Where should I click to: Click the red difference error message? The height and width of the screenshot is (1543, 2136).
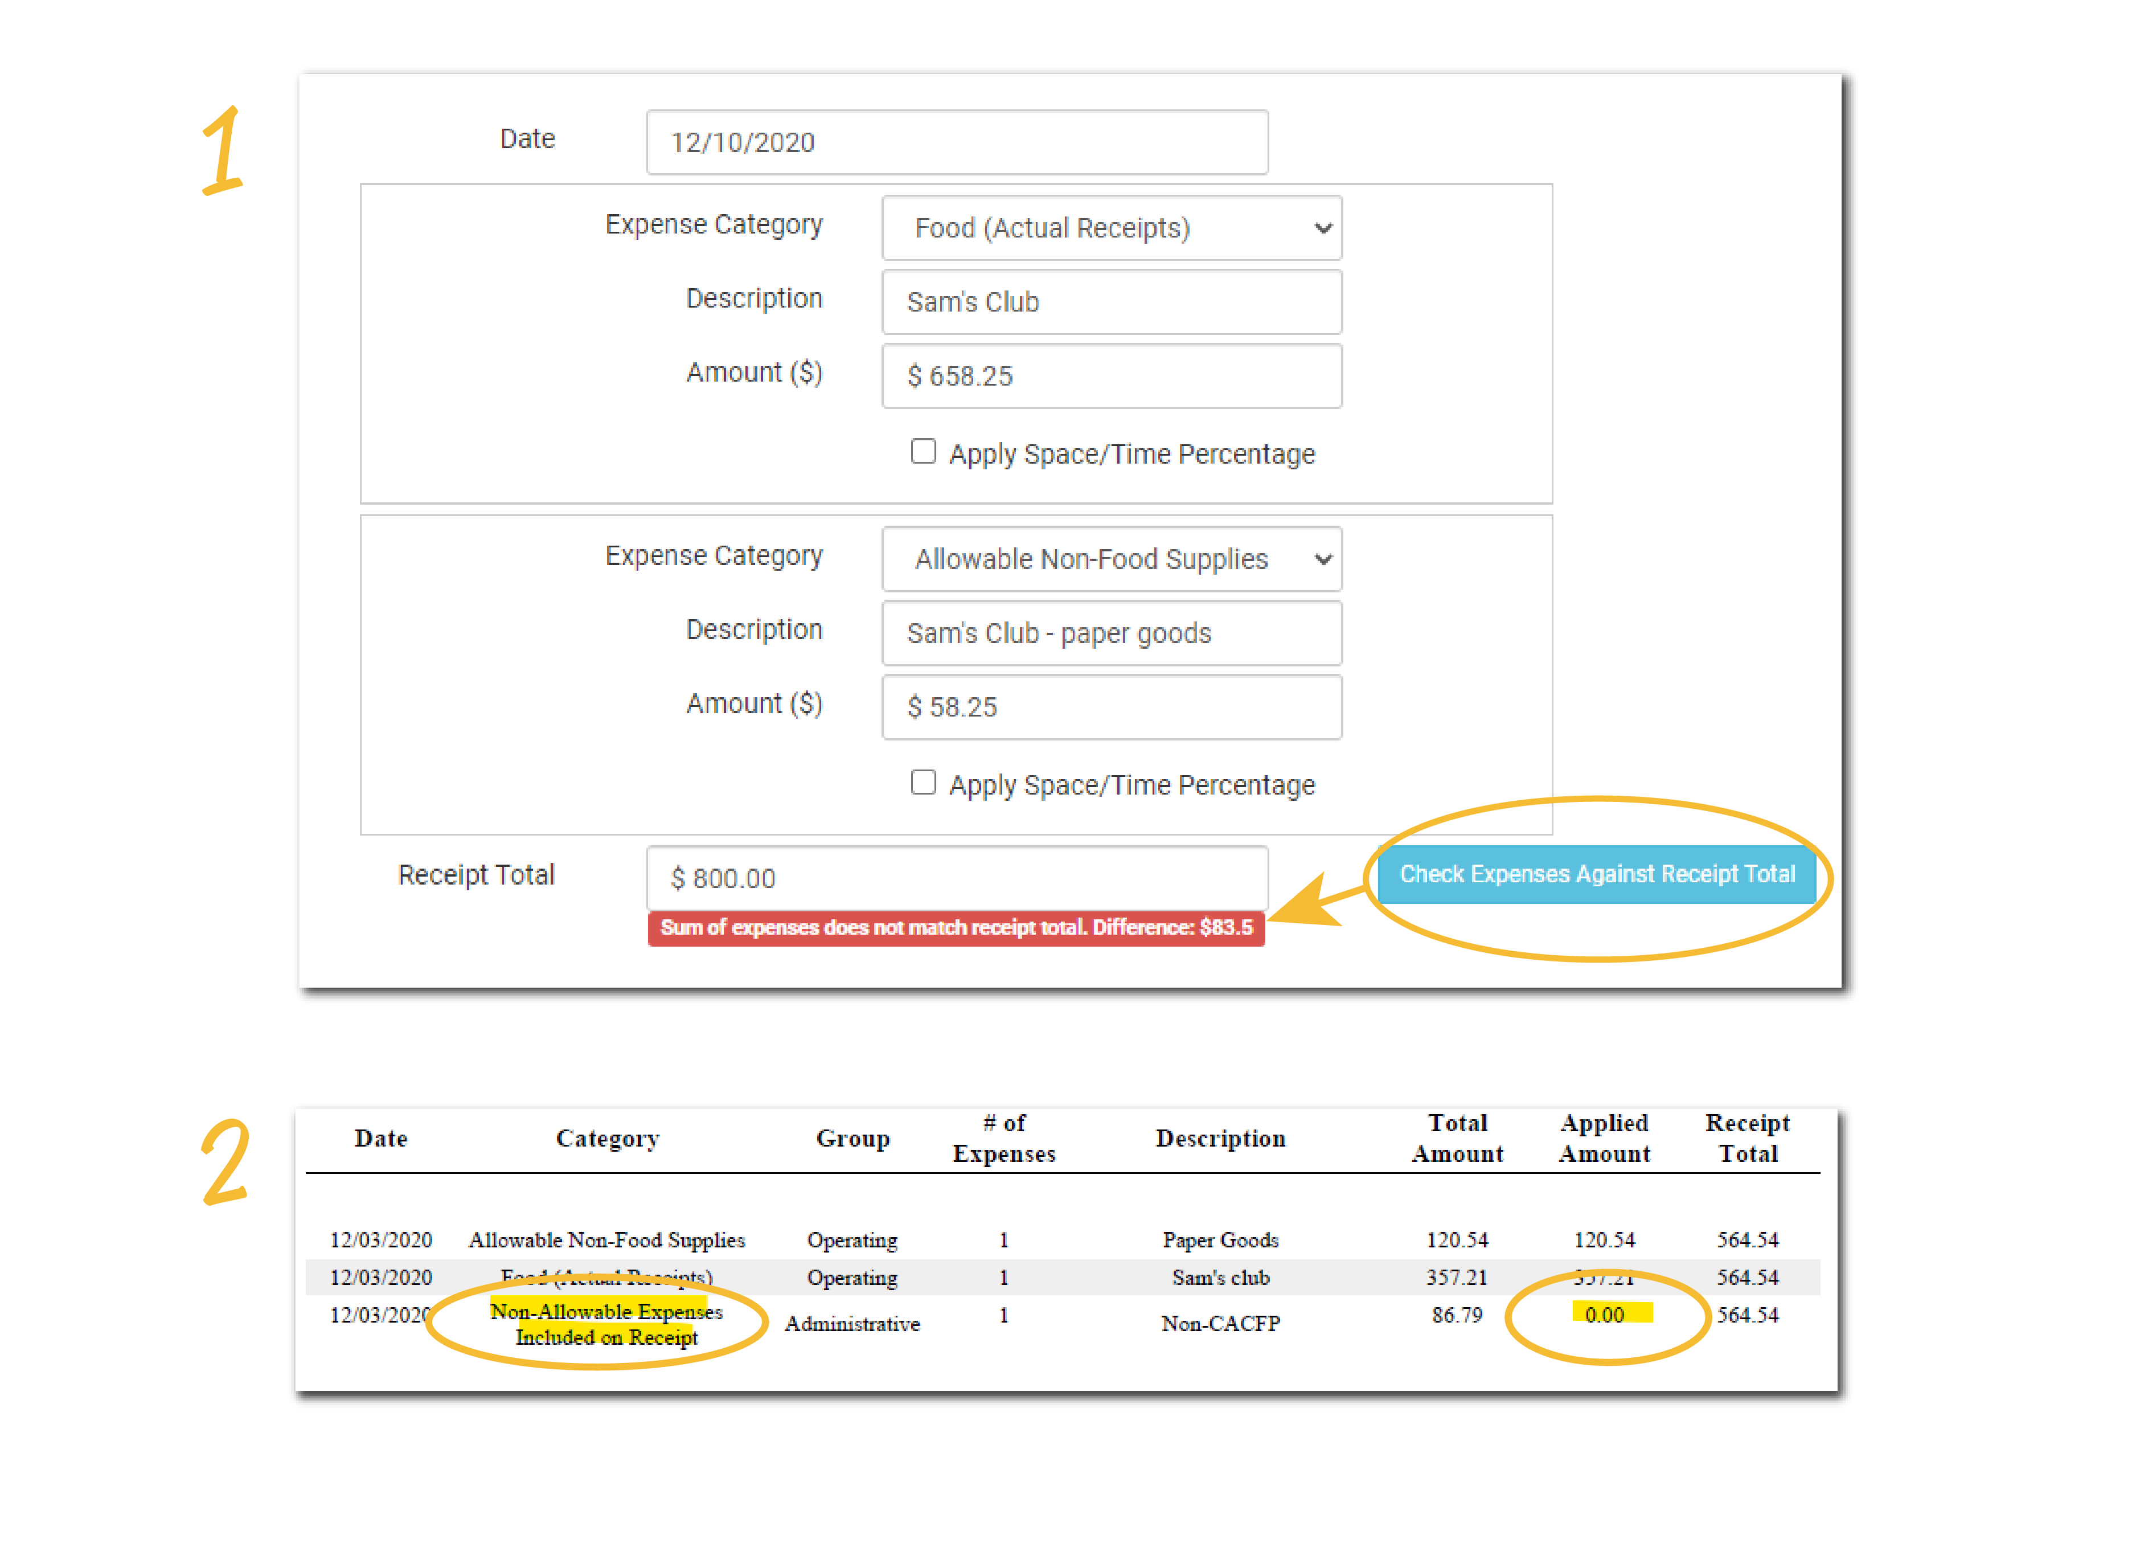click(x=956, y=928)
